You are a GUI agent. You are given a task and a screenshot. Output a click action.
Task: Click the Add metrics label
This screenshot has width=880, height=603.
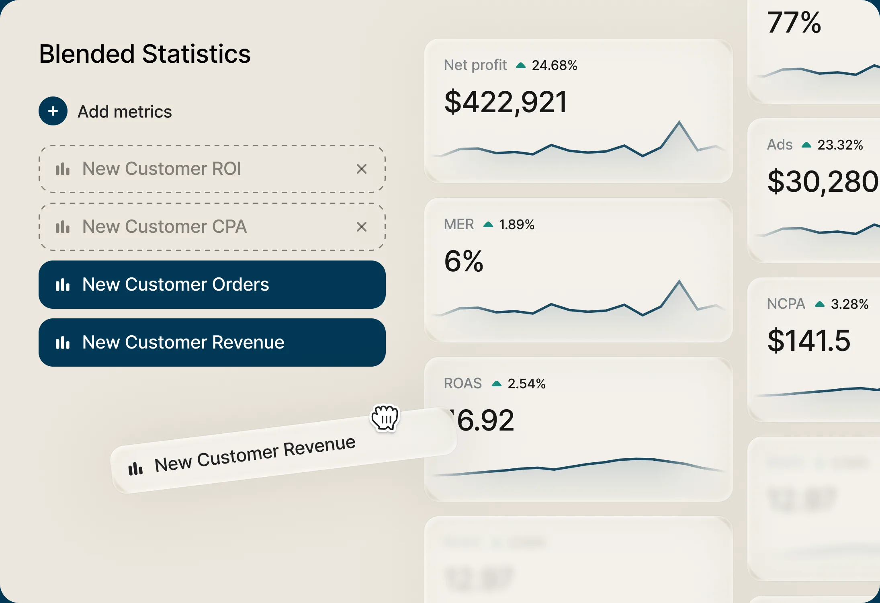coord(125,111)
